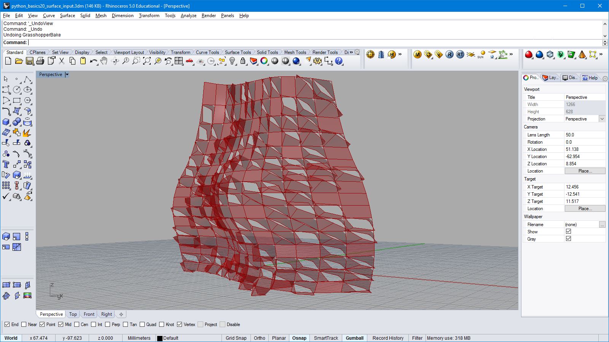Toggle Grid Snap in the status bar

(236, 338)
